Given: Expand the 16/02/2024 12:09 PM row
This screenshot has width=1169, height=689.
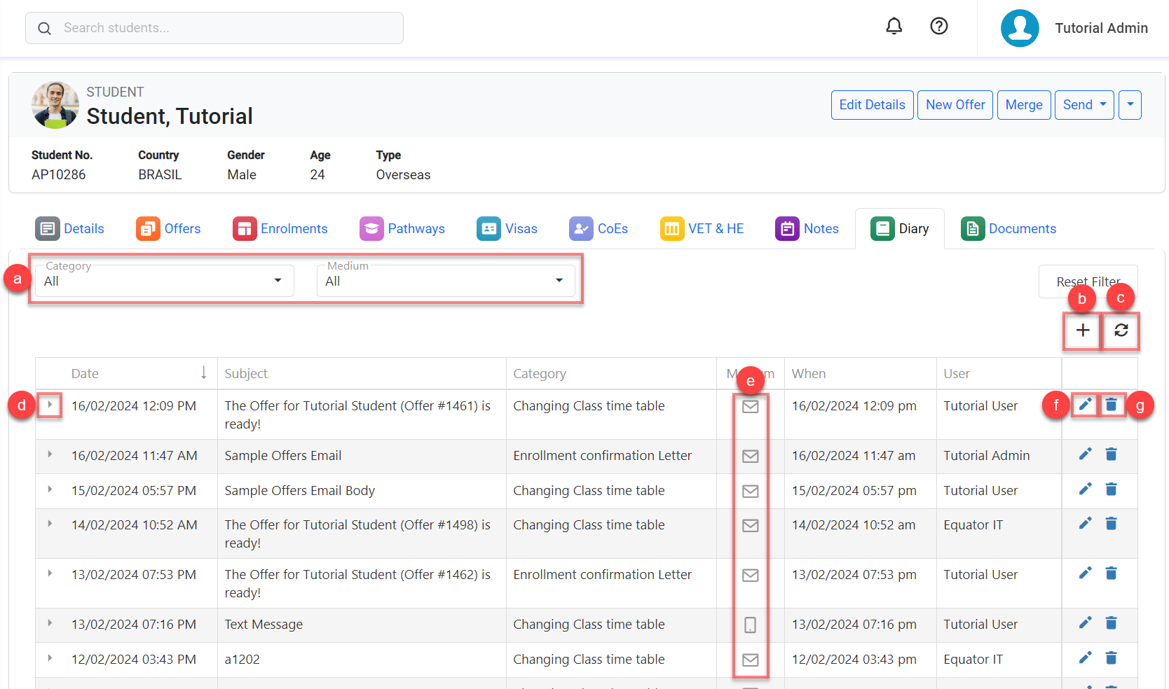Looking at the screenshot, I should (50, 405).
